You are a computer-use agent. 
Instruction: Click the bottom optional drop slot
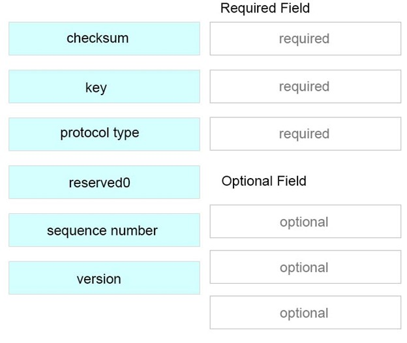click(x=305, y=312)
